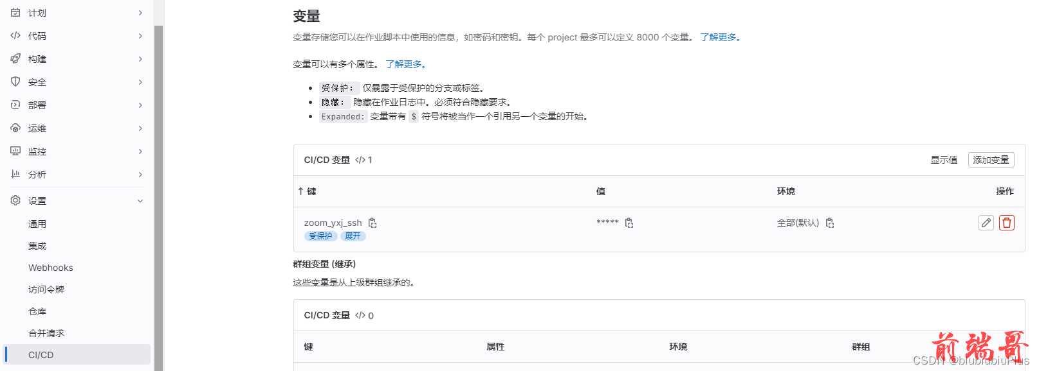Open 了解更多 link about variable attributes
This screenshot has width=1039, height=371.
pos(406,64)
